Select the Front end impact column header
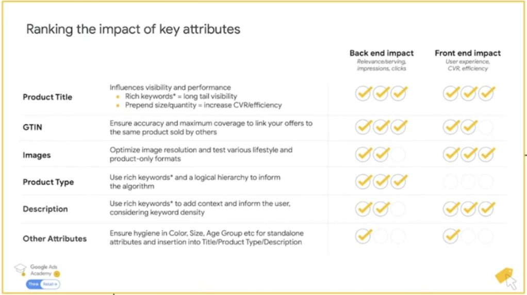Viewport: 527px width, 295px height. (x=468, y=53)
